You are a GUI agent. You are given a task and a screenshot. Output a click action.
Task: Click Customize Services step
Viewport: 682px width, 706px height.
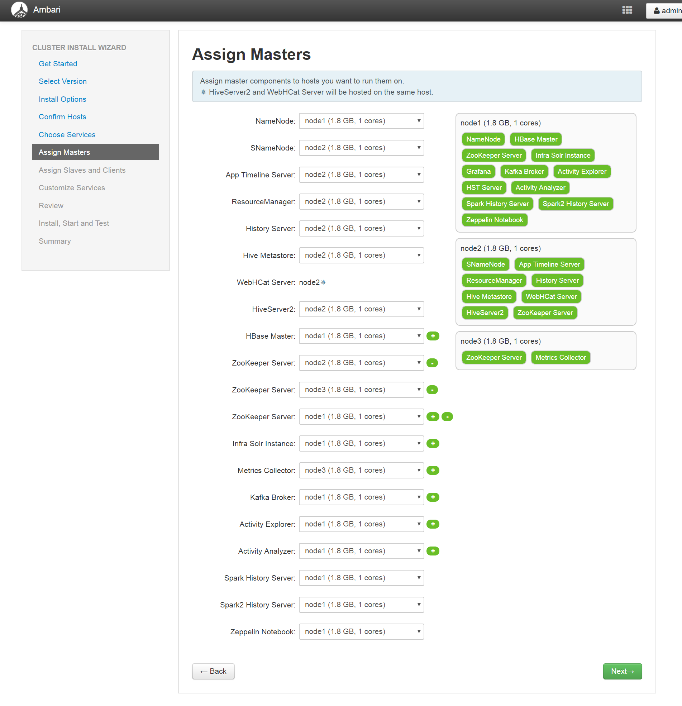[x=72, y=188]
